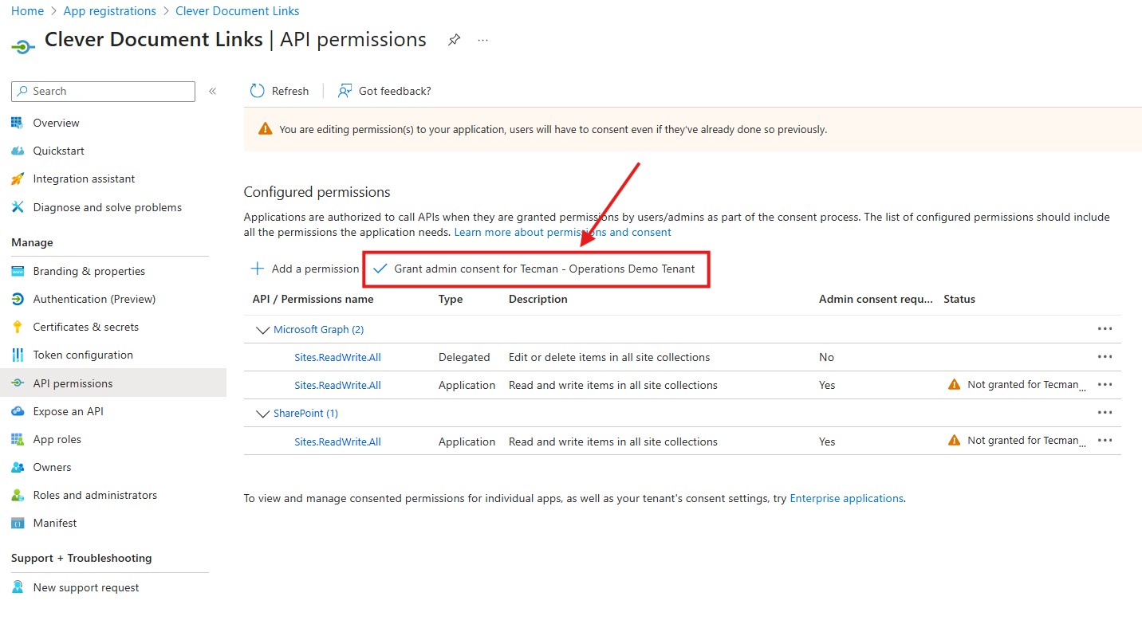Click the Quickstart cloud icon
Viewport: 1142px width, 624px height.
[x=18, y=151]
